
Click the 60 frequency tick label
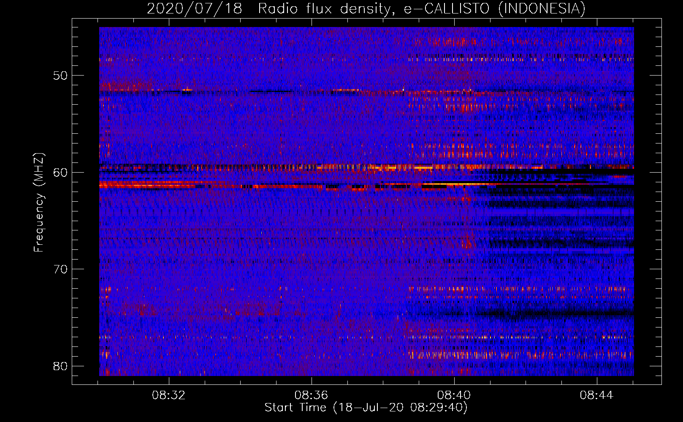click(60, 172)
